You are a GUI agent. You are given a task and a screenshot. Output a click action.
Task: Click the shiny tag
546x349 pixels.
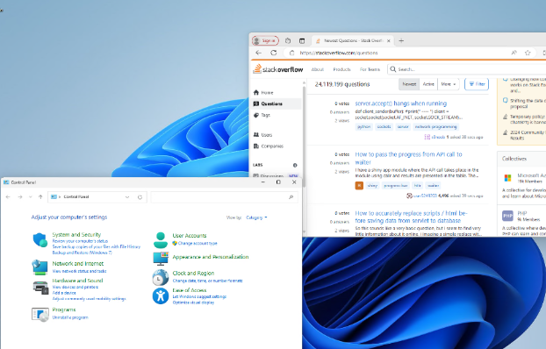pyautogui.click(x=372, y=185)
